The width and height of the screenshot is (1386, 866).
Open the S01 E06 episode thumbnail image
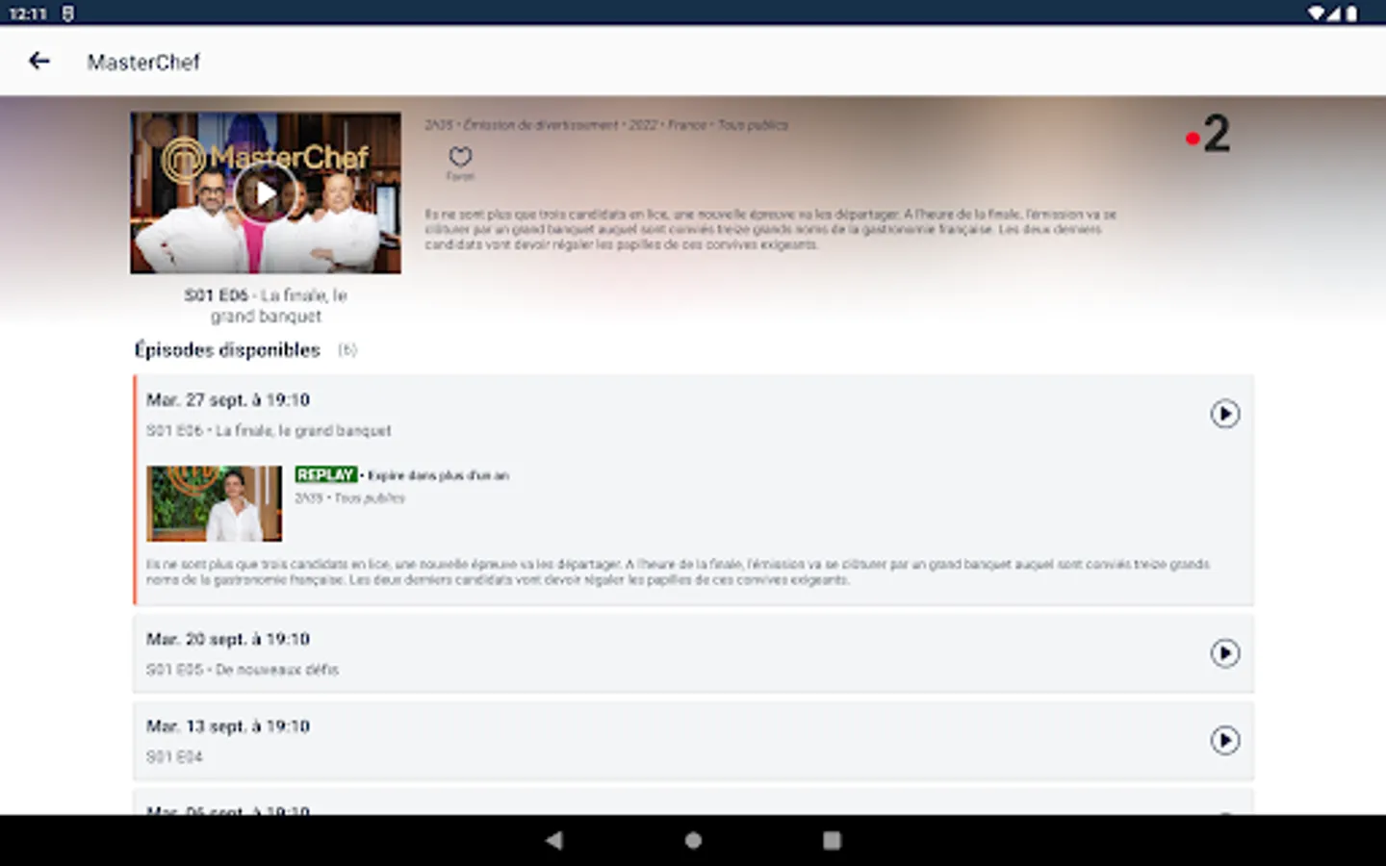click(x=215, y=503)
